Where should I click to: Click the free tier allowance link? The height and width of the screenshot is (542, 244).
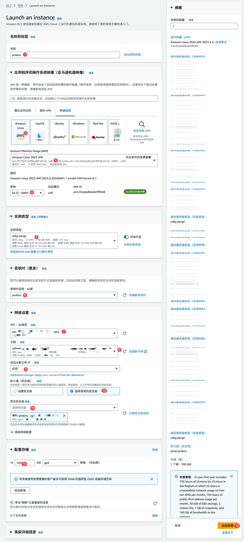pyautogui.click(x=72, y=375)
